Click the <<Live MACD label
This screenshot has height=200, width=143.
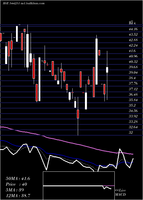point(120,193)
